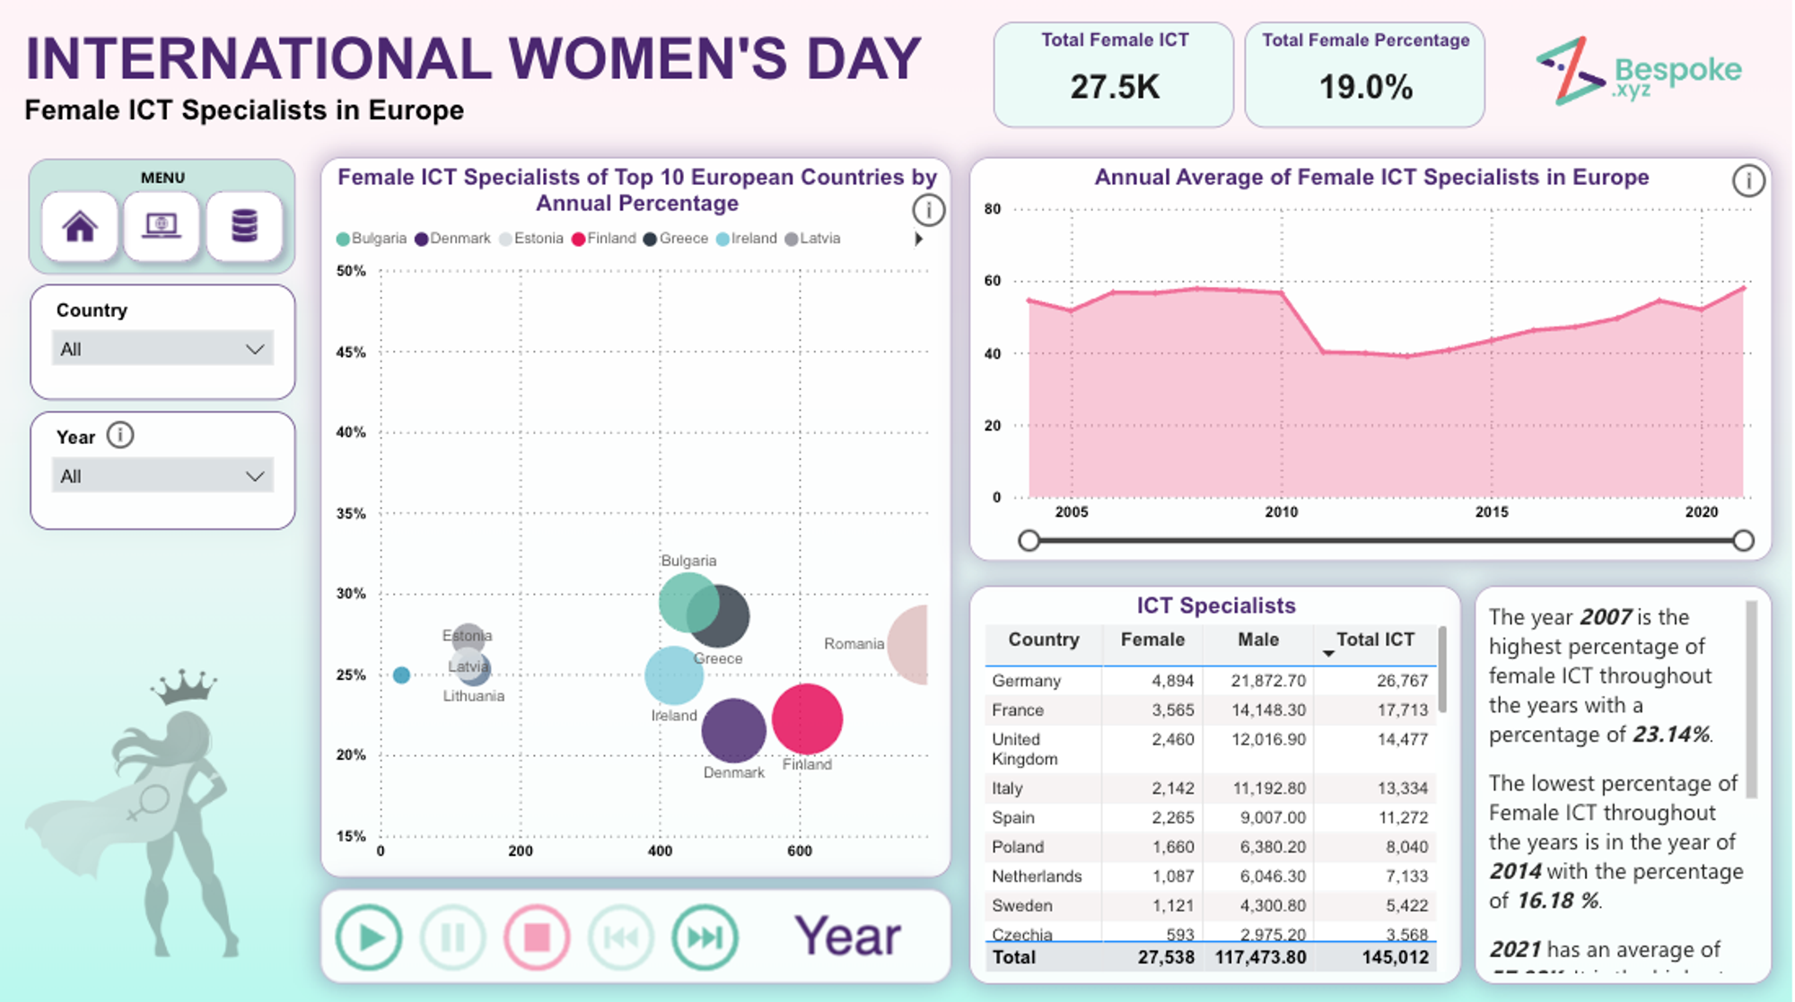Click info icon beside Year label
The width and height of the screenshot is (1795, 1002).
pyautogui.click(x=120, y=436)
